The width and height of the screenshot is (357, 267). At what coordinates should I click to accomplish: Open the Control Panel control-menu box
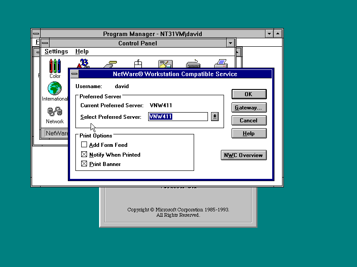click(x=45, y=43)
